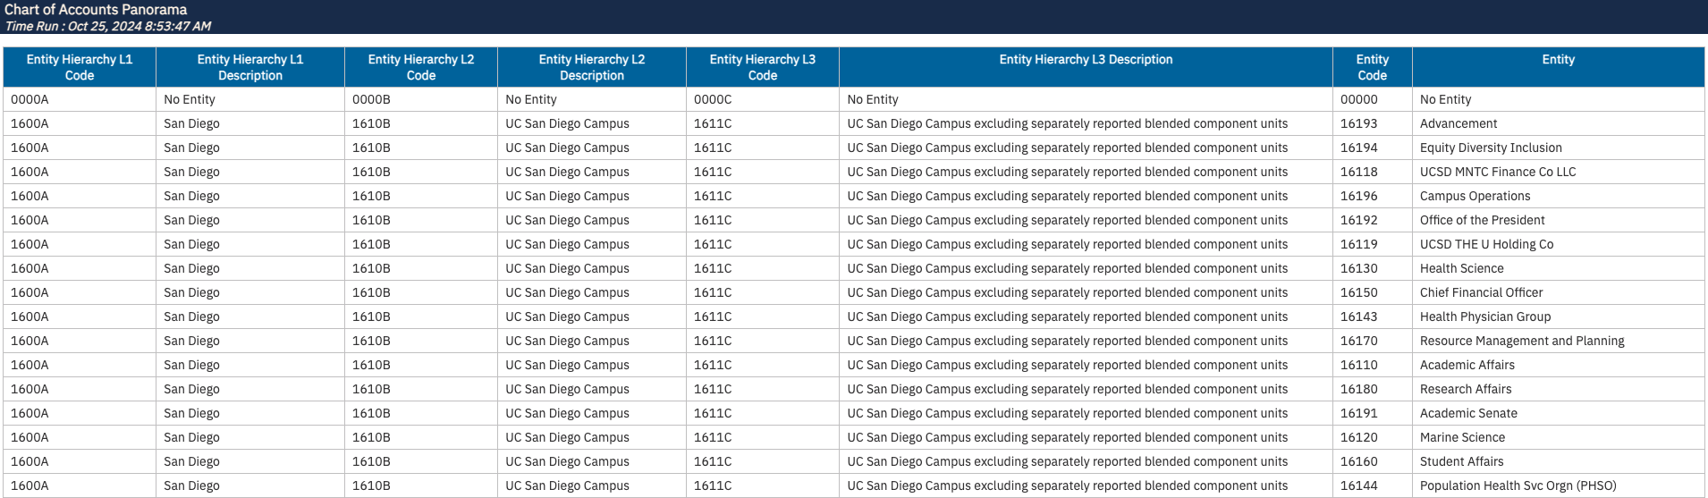
Task: Select the Entity Hierarchy L1 Description header
Action: point(250,67)
